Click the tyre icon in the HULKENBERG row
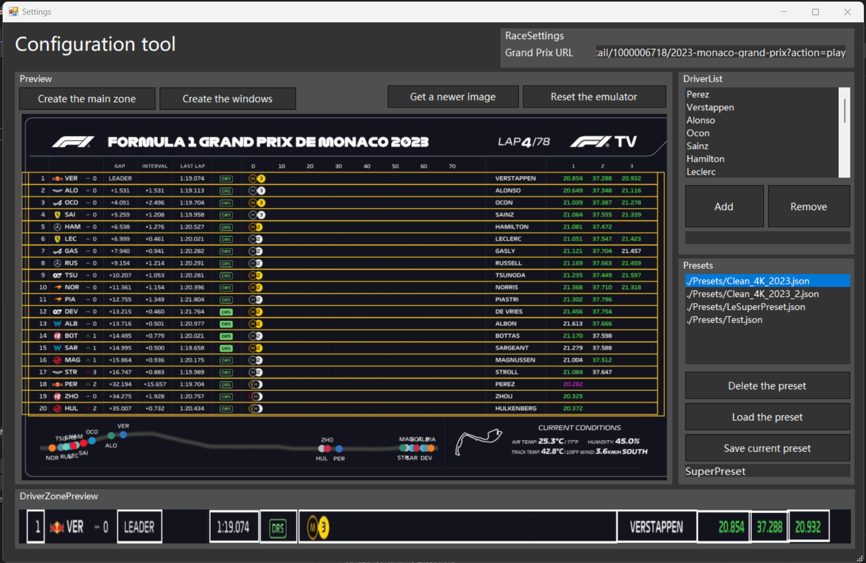866x563 pixels. pyautogui.click(x=255, y=408)
